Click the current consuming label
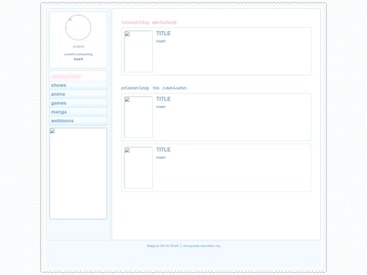This screenshot has height=275, width=367. pos(78,54)
